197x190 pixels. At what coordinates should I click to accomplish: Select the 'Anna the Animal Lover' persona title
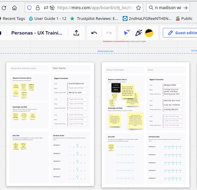24,68
